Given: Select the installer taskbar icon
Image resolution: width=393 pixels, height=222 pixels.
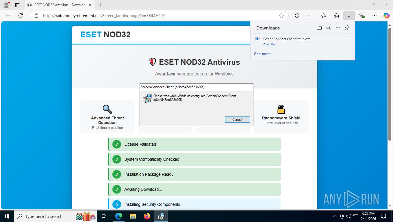Looking at the screenshot, I should point(161,216).
